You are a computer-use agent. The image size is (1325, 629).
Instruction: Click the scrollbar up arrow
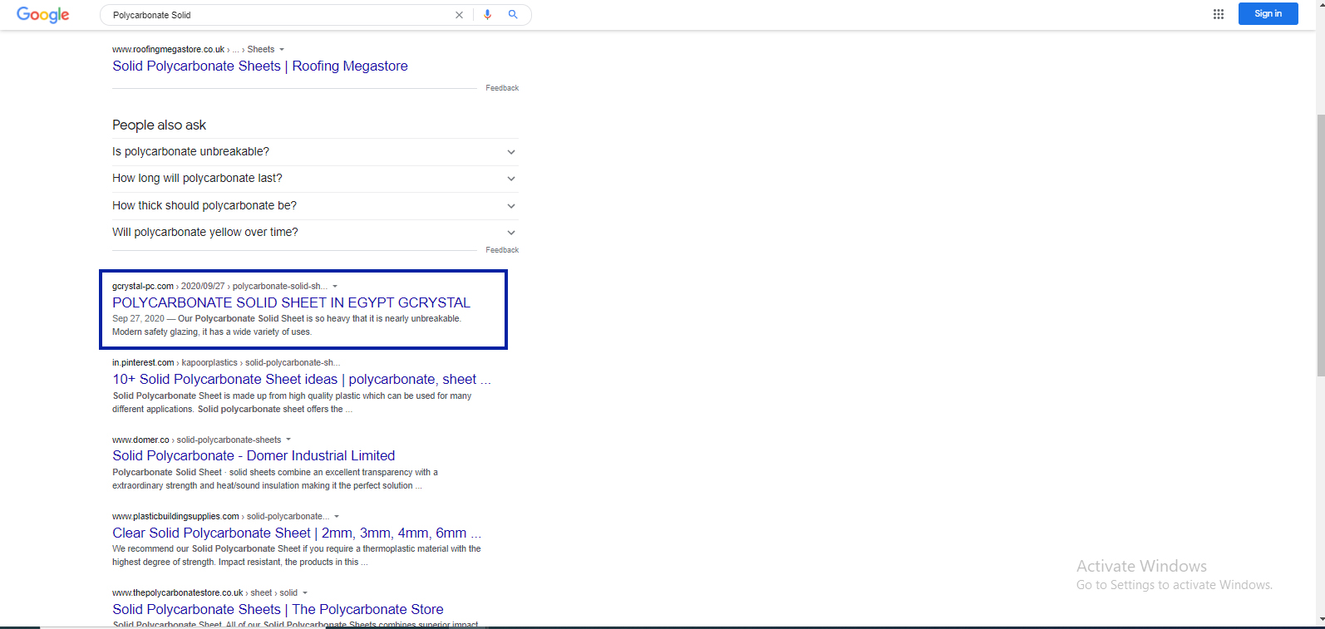point(1320,5)
